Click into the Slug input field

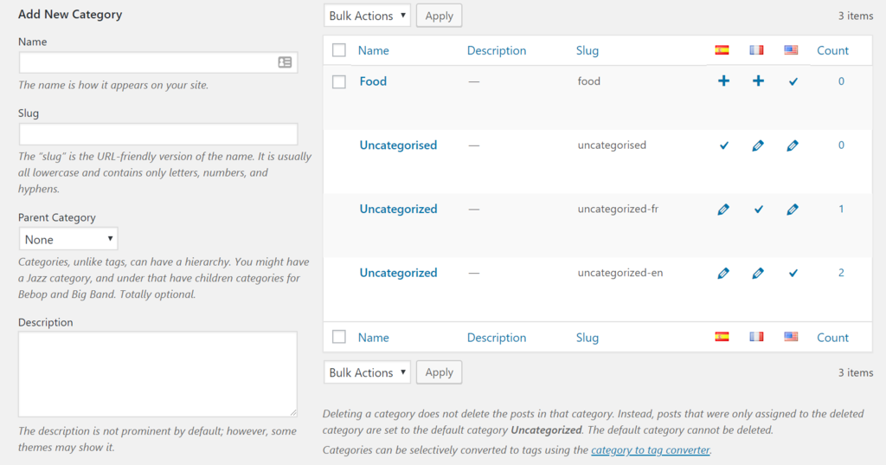(158, 133)
